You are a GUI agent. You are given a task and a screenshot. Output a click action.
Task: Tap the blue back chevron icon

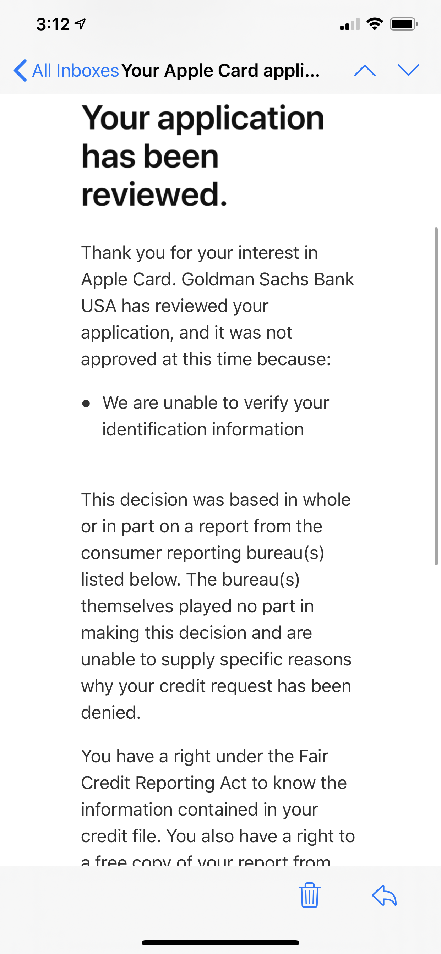[20, 70]
